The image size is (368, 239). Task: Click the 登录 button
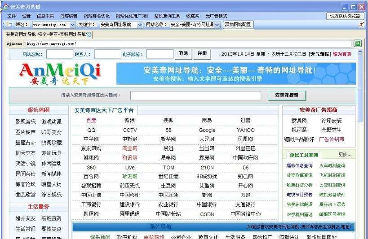coord(183,54)
